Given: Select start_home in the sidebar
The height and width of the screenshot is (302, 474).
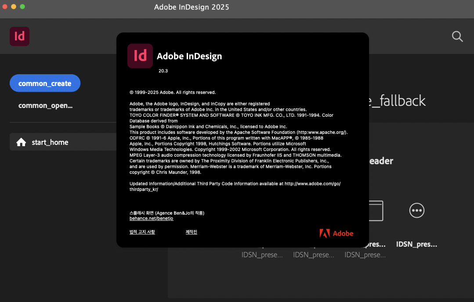Looking at the screenshot, I should [x=63, y=142].
